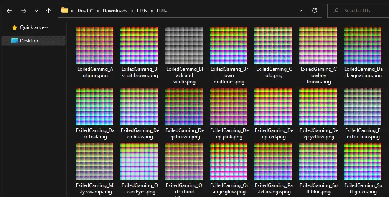This screenshot has height=197, width=389.
Task: Open Quick access in the sidebar
Action: click(34, 27)
